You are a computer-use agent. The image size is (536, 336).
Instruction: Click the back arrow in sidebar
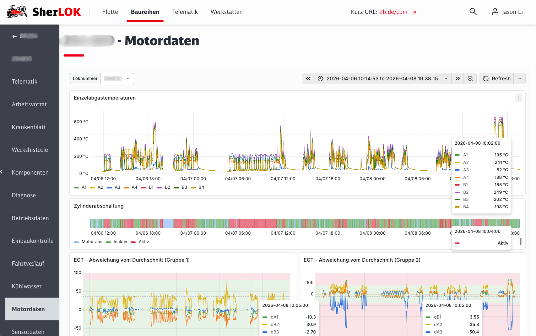15,36
